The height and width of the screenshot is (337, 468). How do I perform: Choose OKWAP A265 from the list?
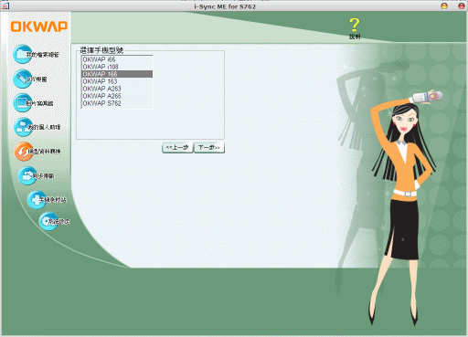tap(117, 96)
